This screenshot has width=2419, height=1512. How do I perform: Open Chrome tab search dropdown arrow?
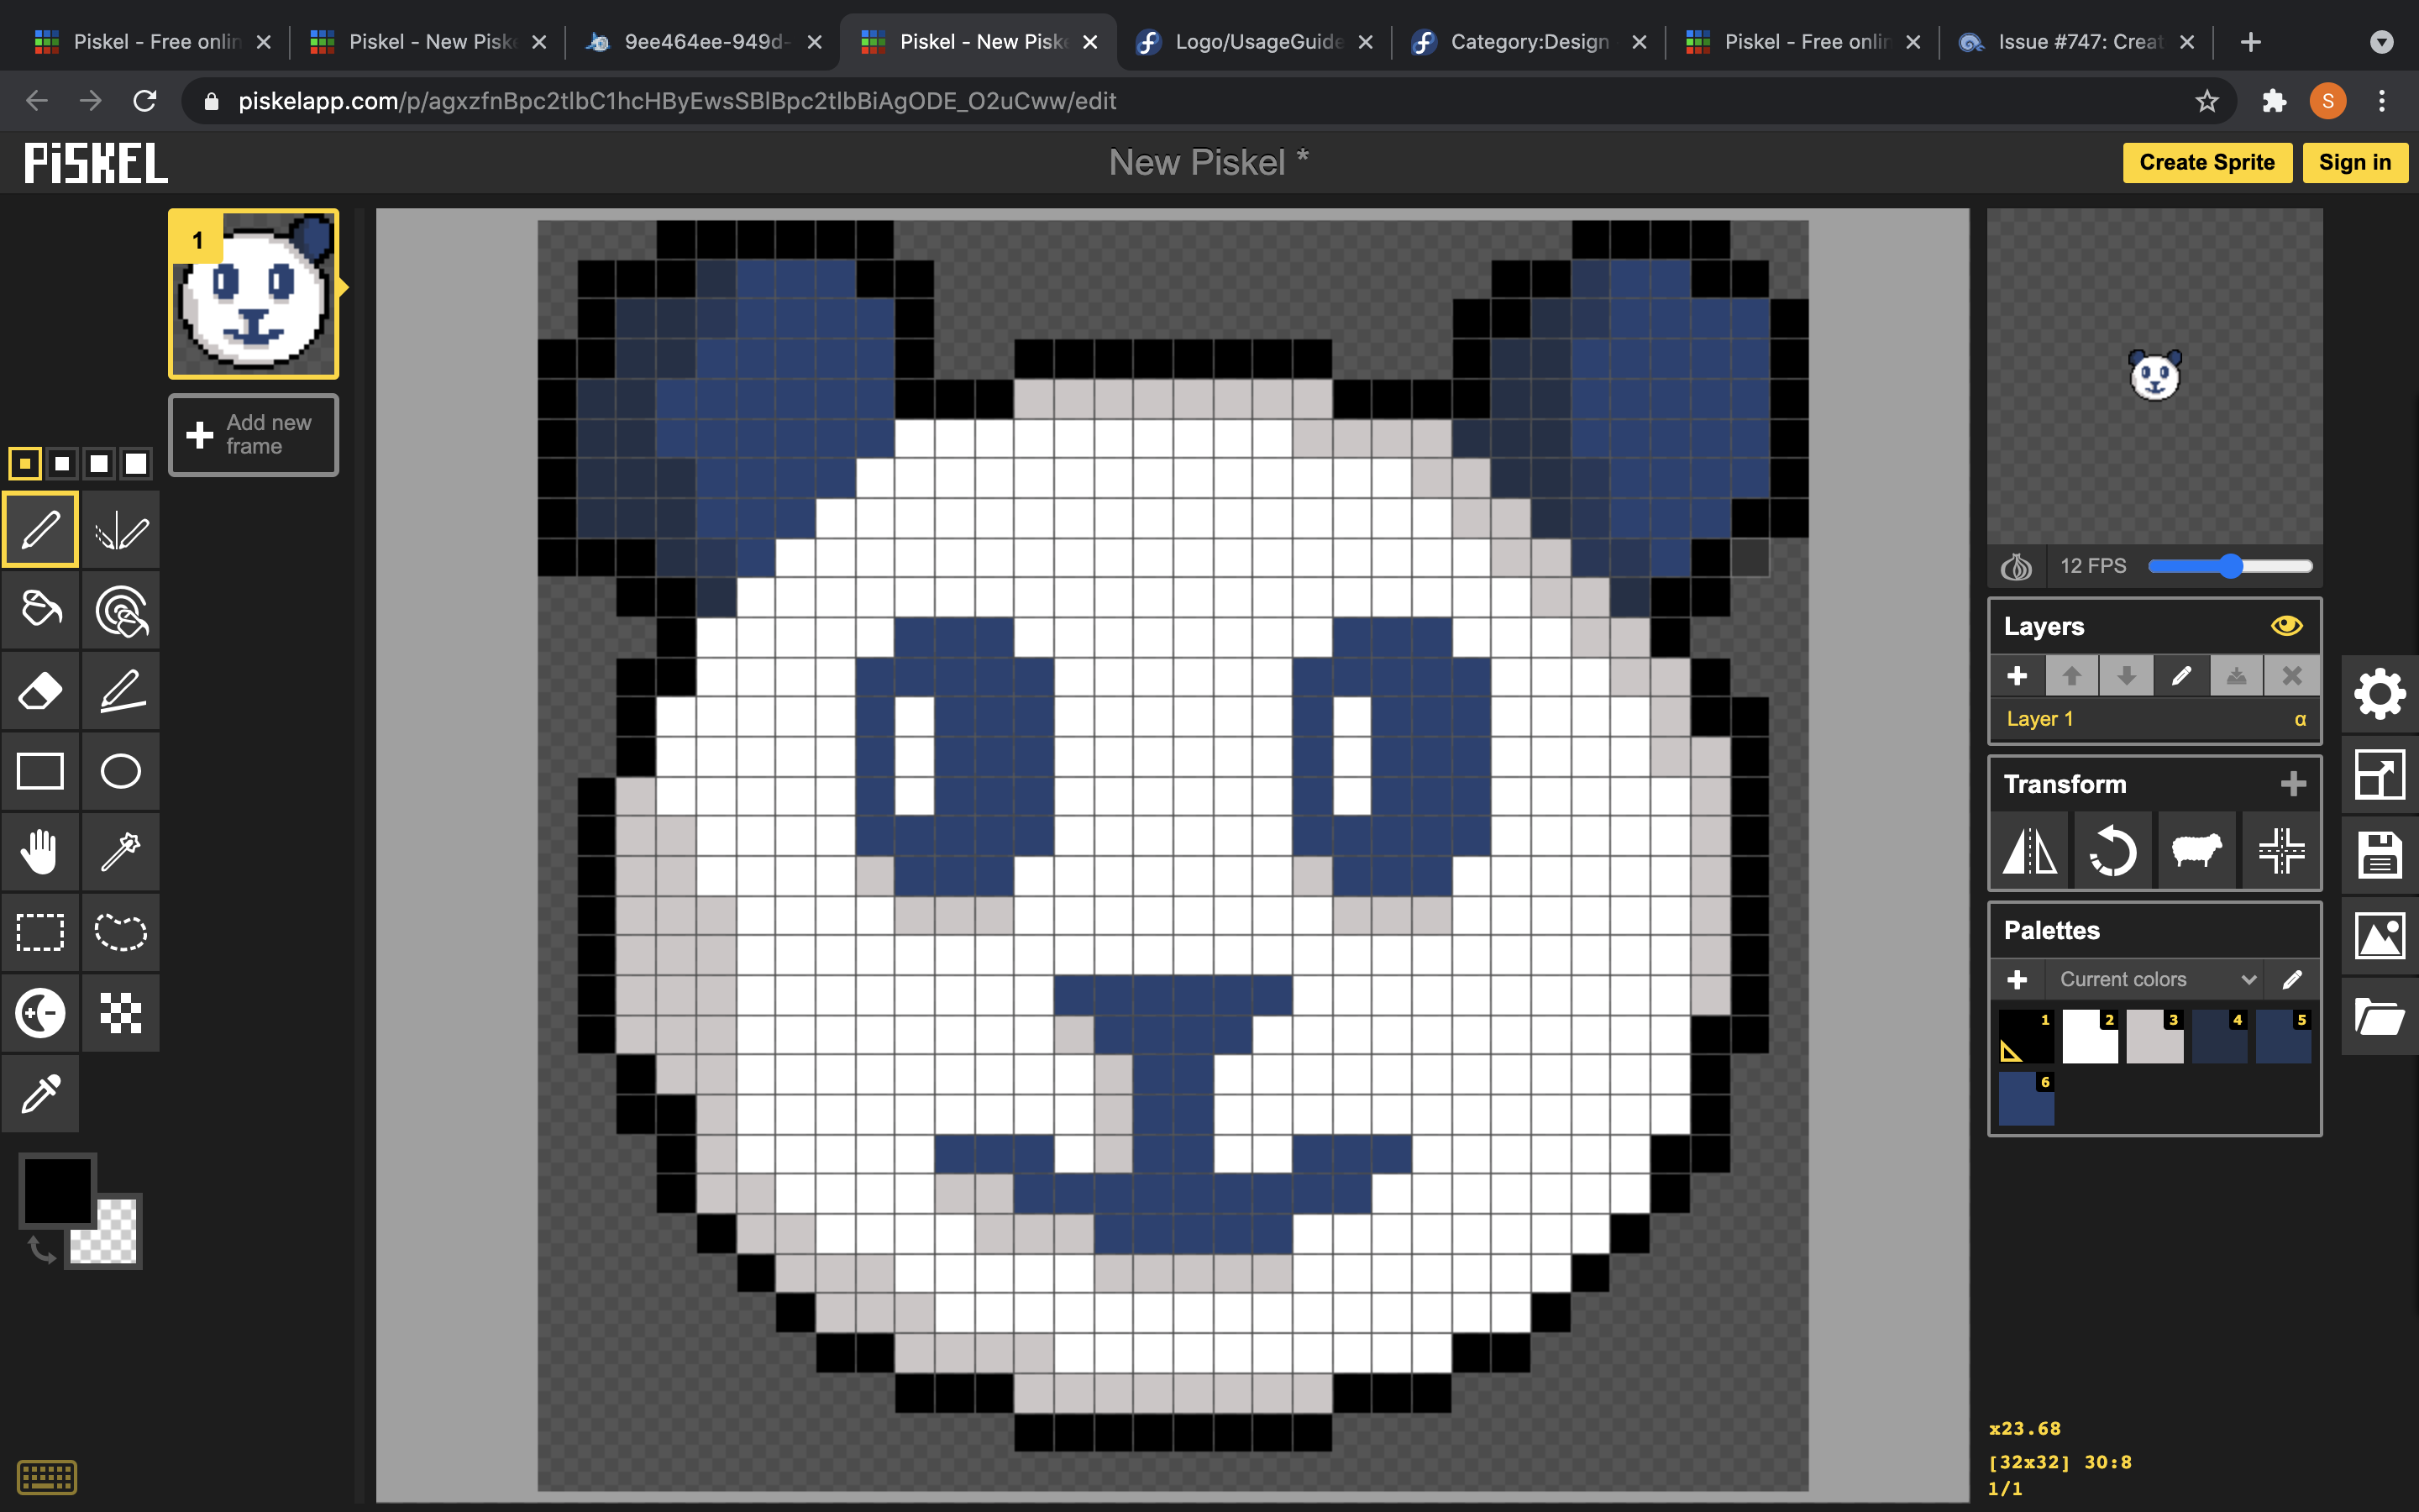[x=2382, y=42]
